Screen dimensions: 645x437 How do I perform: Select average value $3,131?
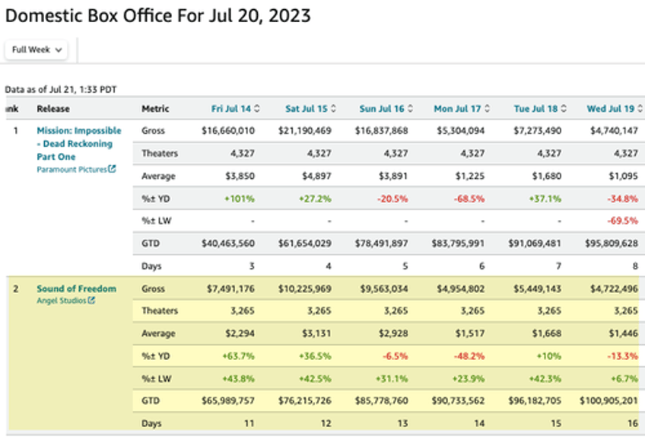316,333
